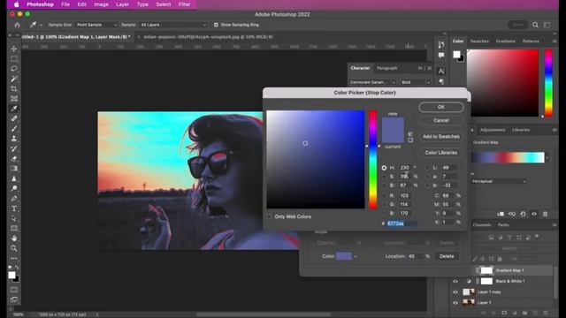The image size is (566, 318).
Task: Select the S saturation radio button
Action: pyautogui.click(x=384, y=177)
